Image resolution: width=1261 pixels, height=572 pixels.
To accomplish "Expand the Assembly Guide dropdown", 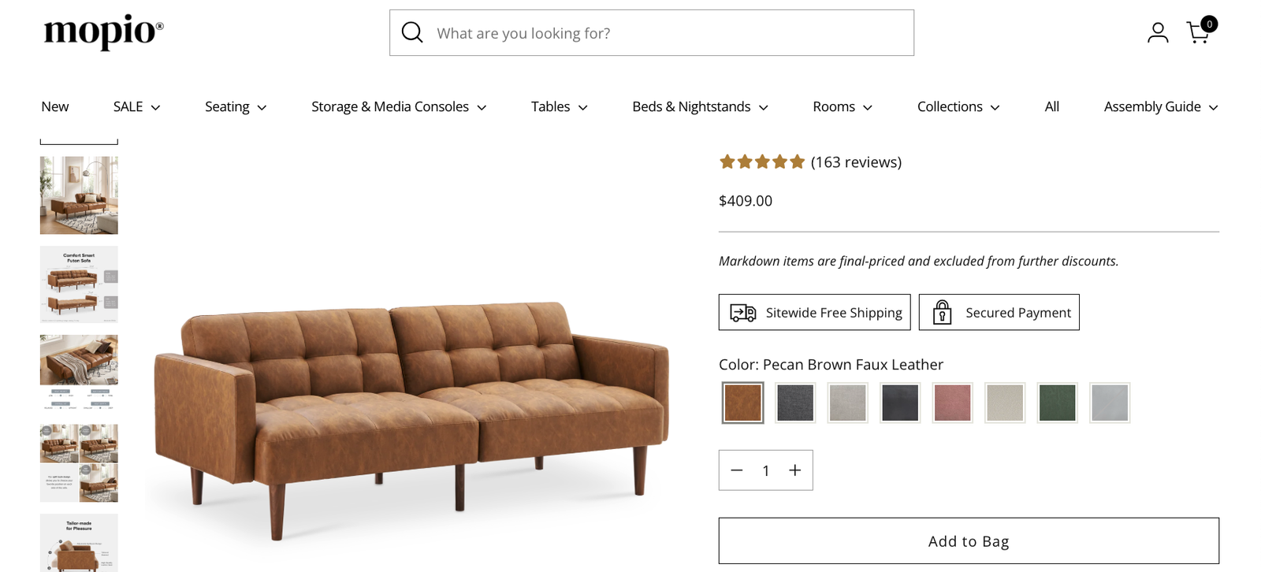I will [x=1161, y=106].
